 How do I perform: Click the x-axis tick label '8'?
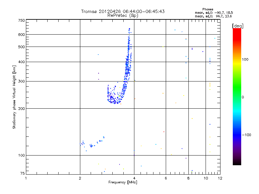(x=188, y=178)
